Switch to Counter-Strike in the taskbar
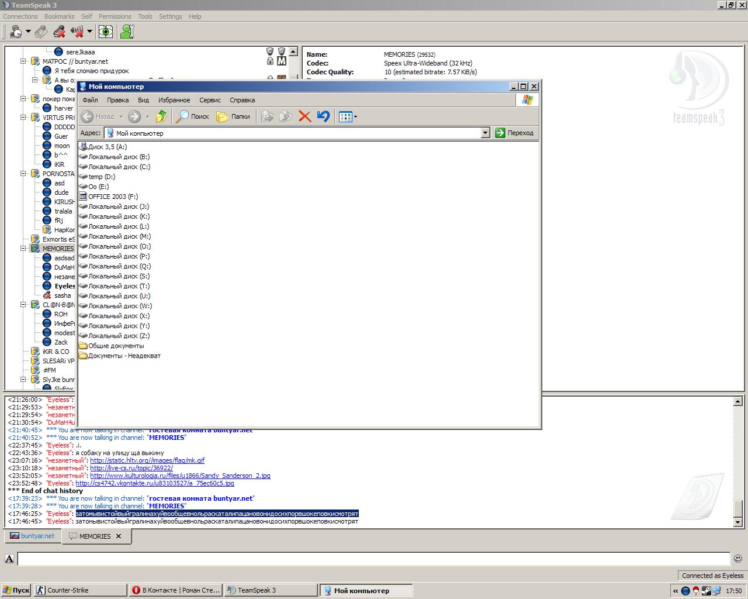748x599 pixels. pos(80,590)
